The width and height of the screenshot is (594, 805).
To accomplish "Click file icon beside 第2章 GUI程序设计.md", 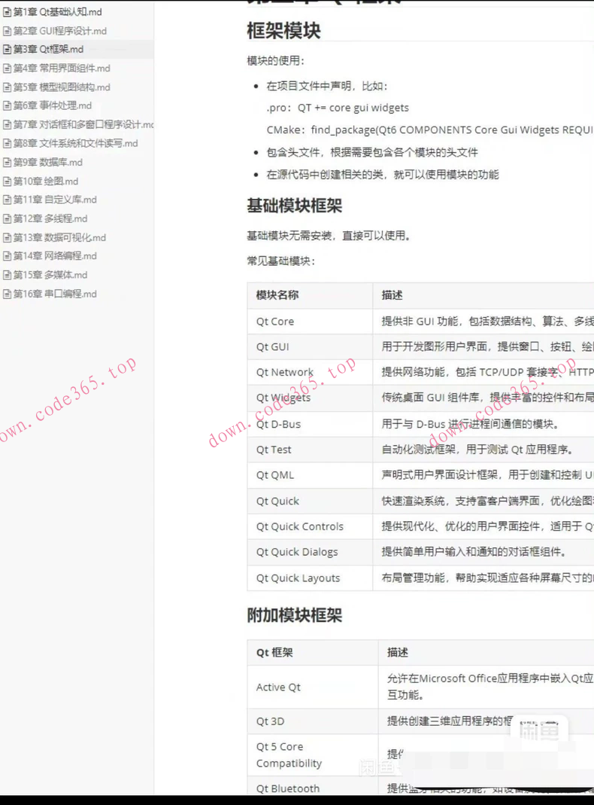I will (x=8, y=31).
